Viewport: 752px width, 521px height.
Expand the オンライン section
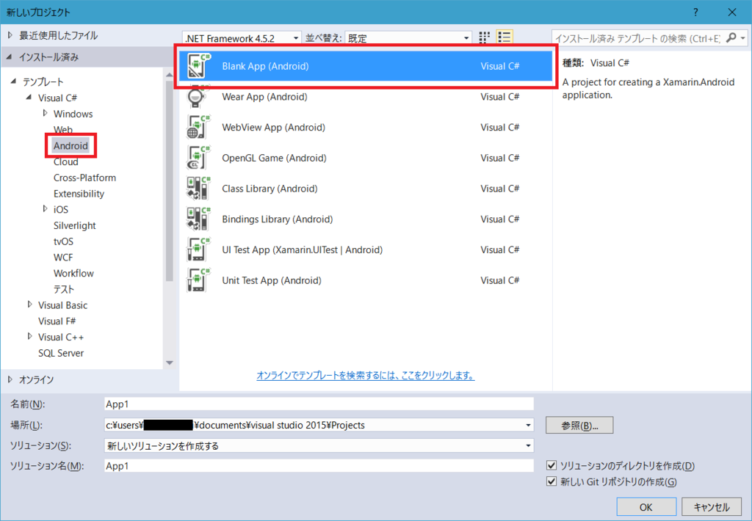click(x=10, y=379)
